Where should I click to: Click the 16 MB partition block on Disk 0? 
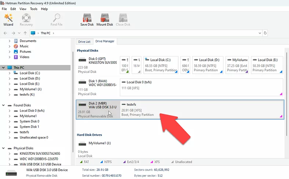136,65
